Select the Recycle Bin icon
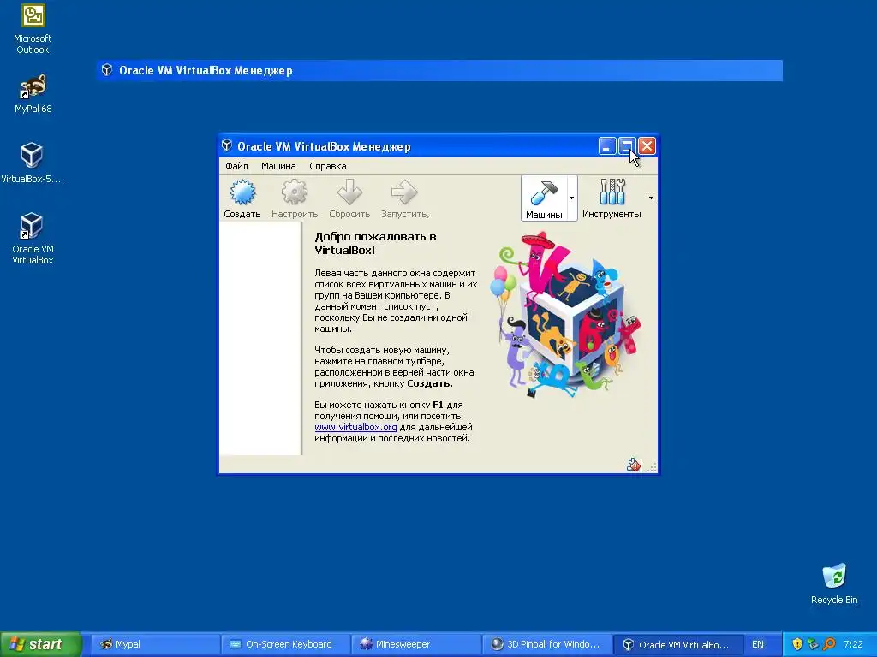 (x=834, y=583)
